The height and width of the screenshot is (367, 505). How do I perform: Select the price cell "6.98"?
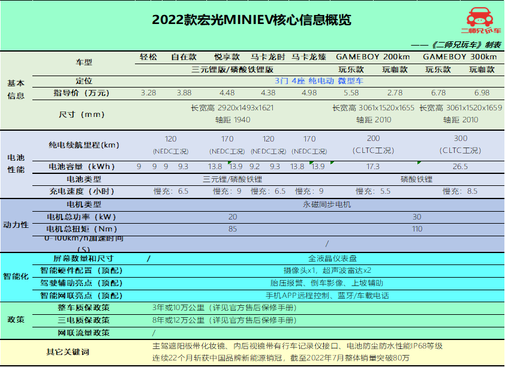pyautogui.click(x=482, y=93)
